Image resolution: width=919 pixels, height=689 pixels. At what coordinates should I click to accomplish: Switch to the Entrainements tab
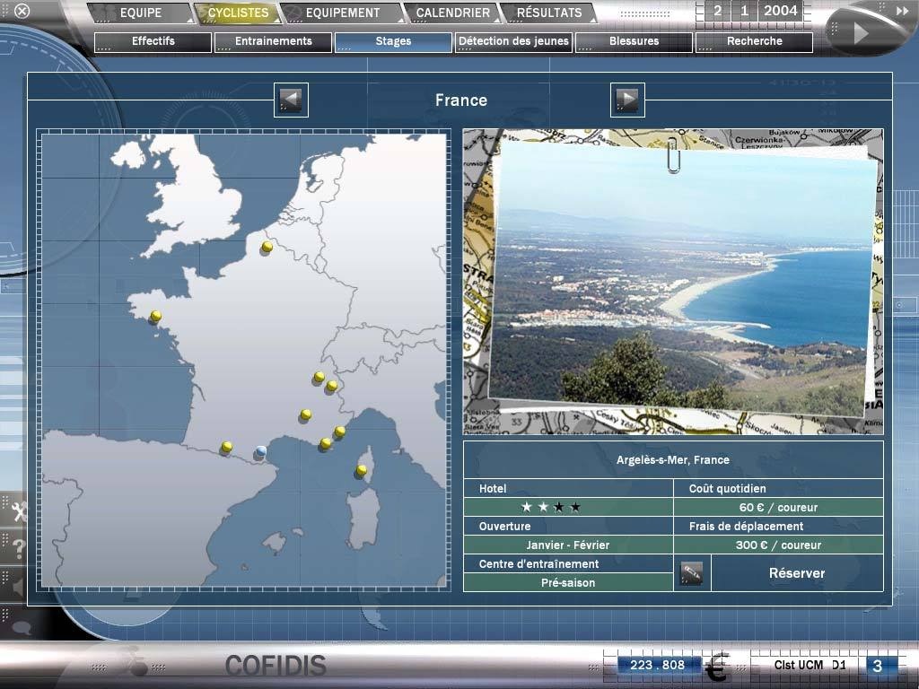click(x=273, y=41)
